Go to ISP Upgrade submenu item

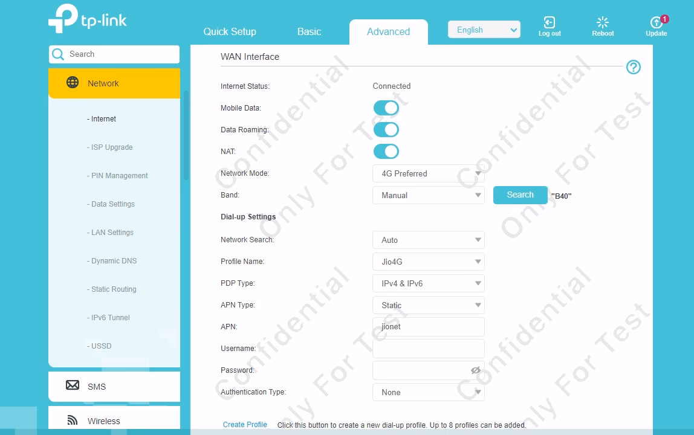(x=110, y=147)
